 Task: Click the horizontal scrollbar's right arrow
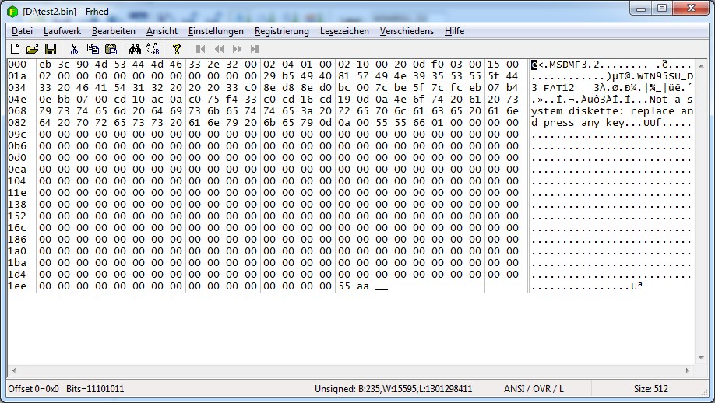tap(688, 371)
